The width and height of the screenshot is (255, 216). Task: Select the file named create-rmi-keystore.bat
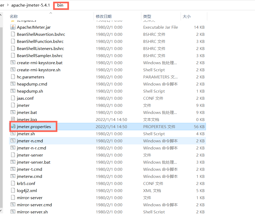click(40, 63)
